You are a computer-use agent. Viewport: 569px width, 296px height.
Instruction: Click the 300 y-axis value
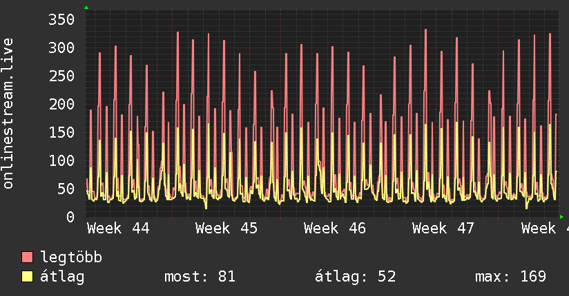tap(61, 47)
